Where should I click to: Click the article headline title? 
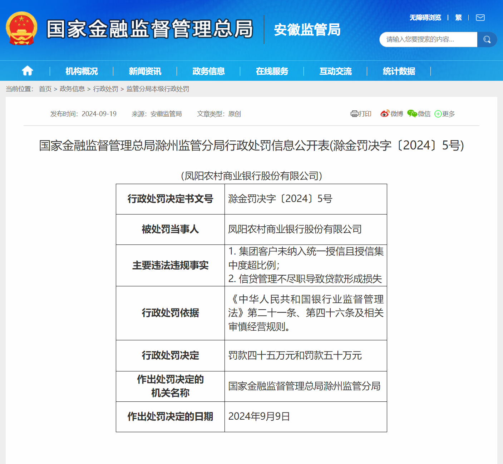[x=251, y=145]
